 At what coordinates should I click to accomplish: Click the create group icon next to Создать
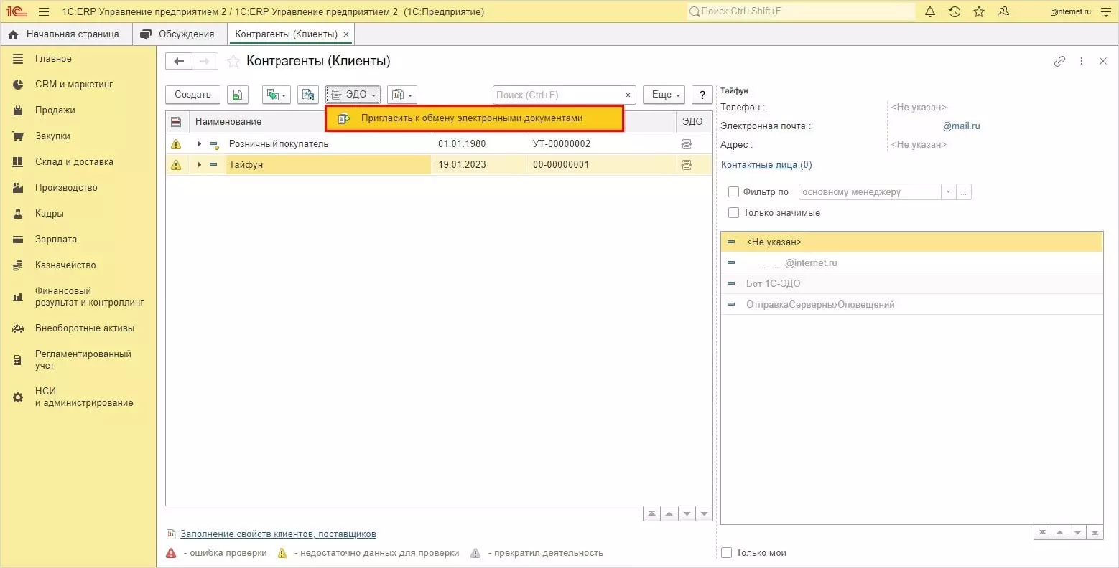(x=238, y=95)
